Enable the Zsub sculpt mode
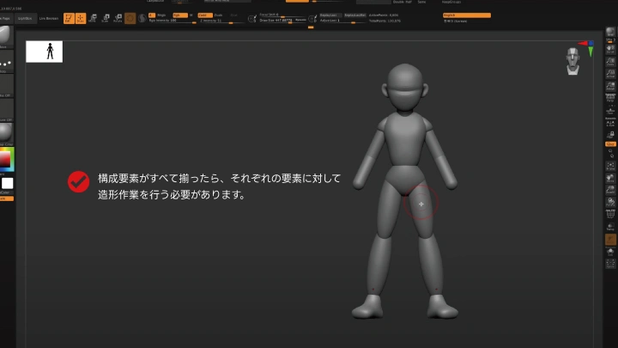The height and width of the screenshot is (348, 618). pyautogui.click(x=218, y=15)
